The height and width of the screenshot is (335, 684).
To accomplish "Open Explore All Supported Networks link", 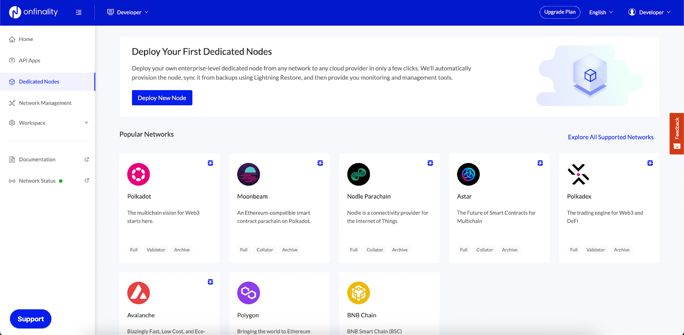I will click(x=610, y=137).
